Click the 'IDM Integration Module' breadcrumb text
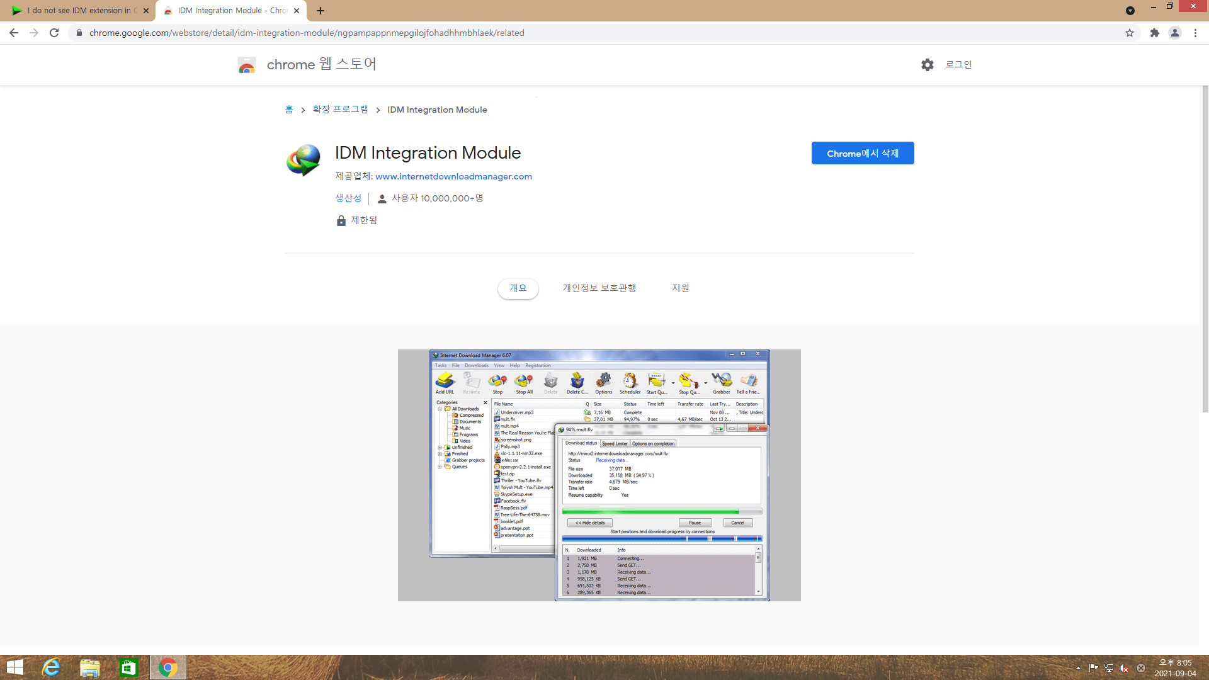The width and height of the screenshot is (1209, 680). point(437,110)
